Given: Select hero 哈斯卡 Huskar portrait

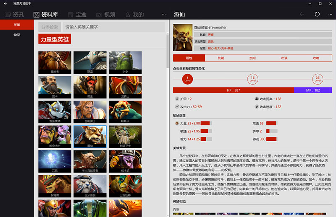Looking at the screenshot, I should tap(125, 112).
